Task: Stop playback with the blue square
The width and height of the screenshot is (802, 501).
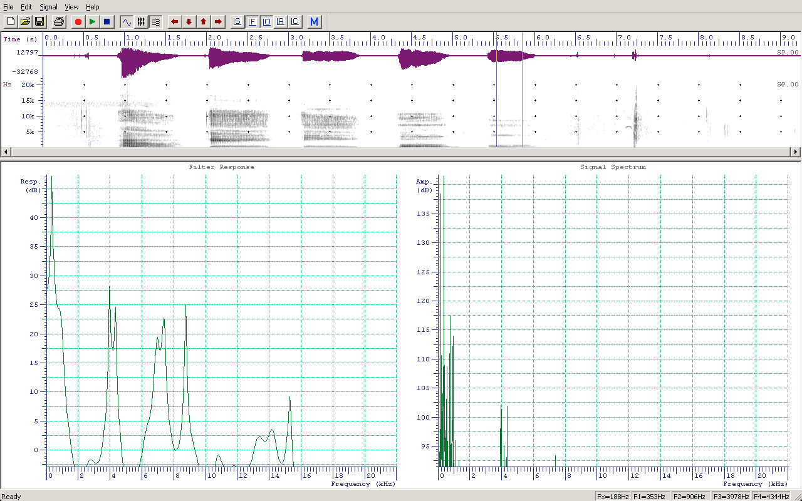Action: 107,22
